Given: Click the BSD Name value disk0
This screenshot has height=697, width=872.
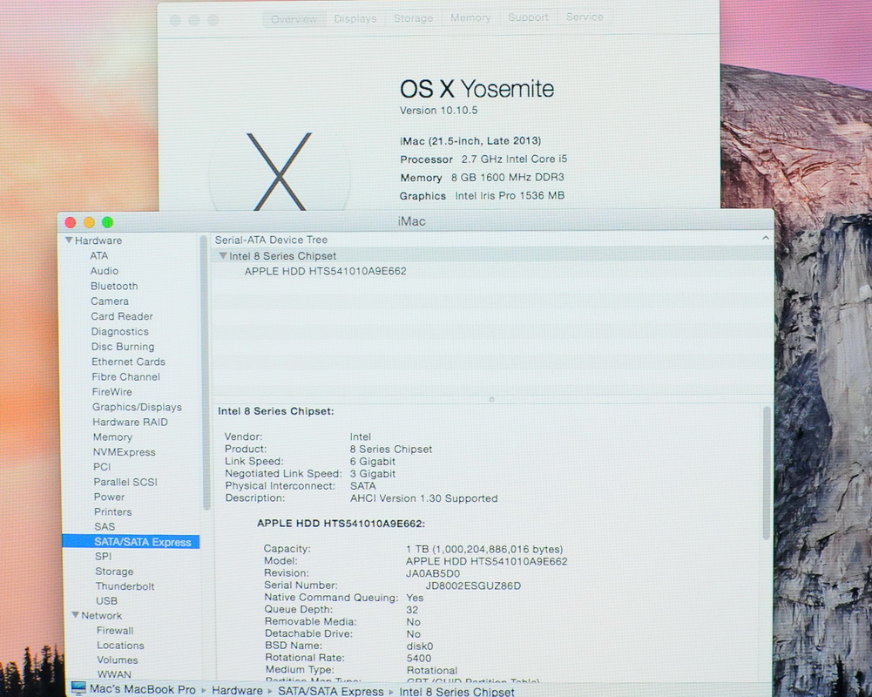Looking at the screenshot, I should [419, 646].
